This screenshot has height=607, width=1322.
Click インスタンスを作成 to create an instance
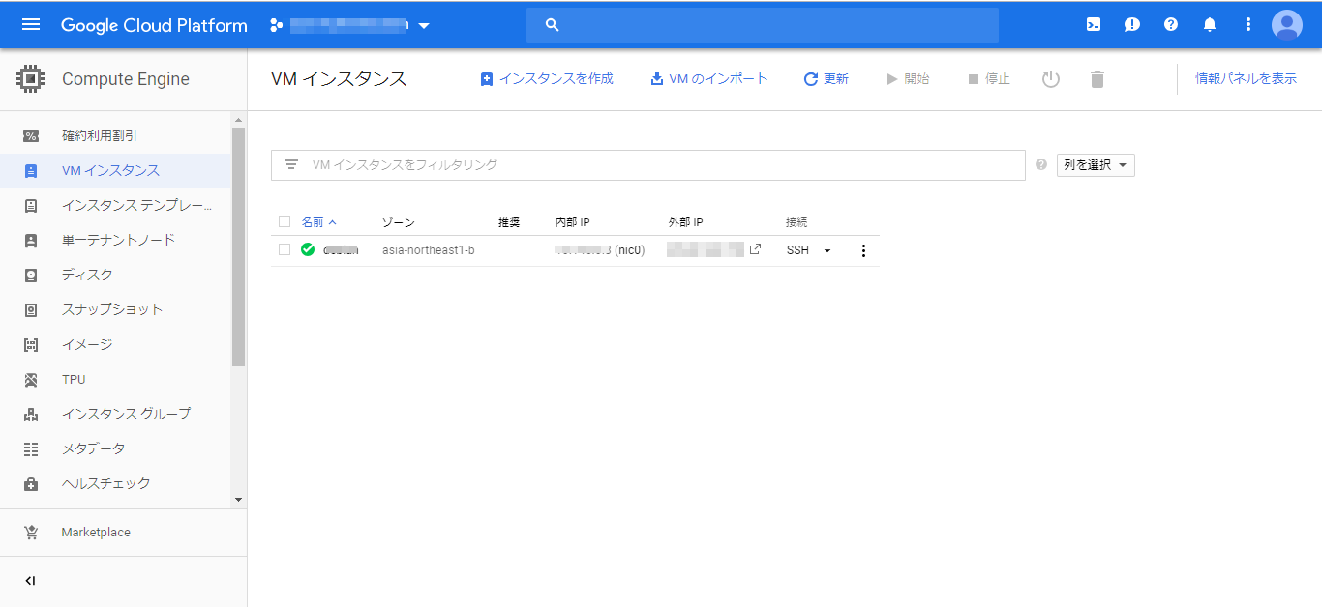pos(550,78)
